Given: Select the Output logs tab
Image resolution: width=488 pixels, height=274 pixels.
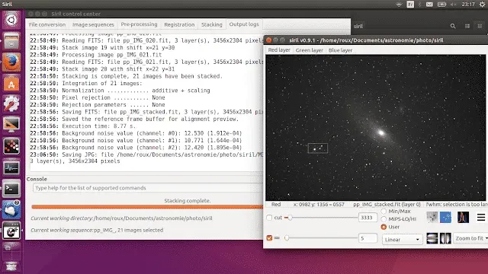Looking at the screenshot, I should 244,24.
